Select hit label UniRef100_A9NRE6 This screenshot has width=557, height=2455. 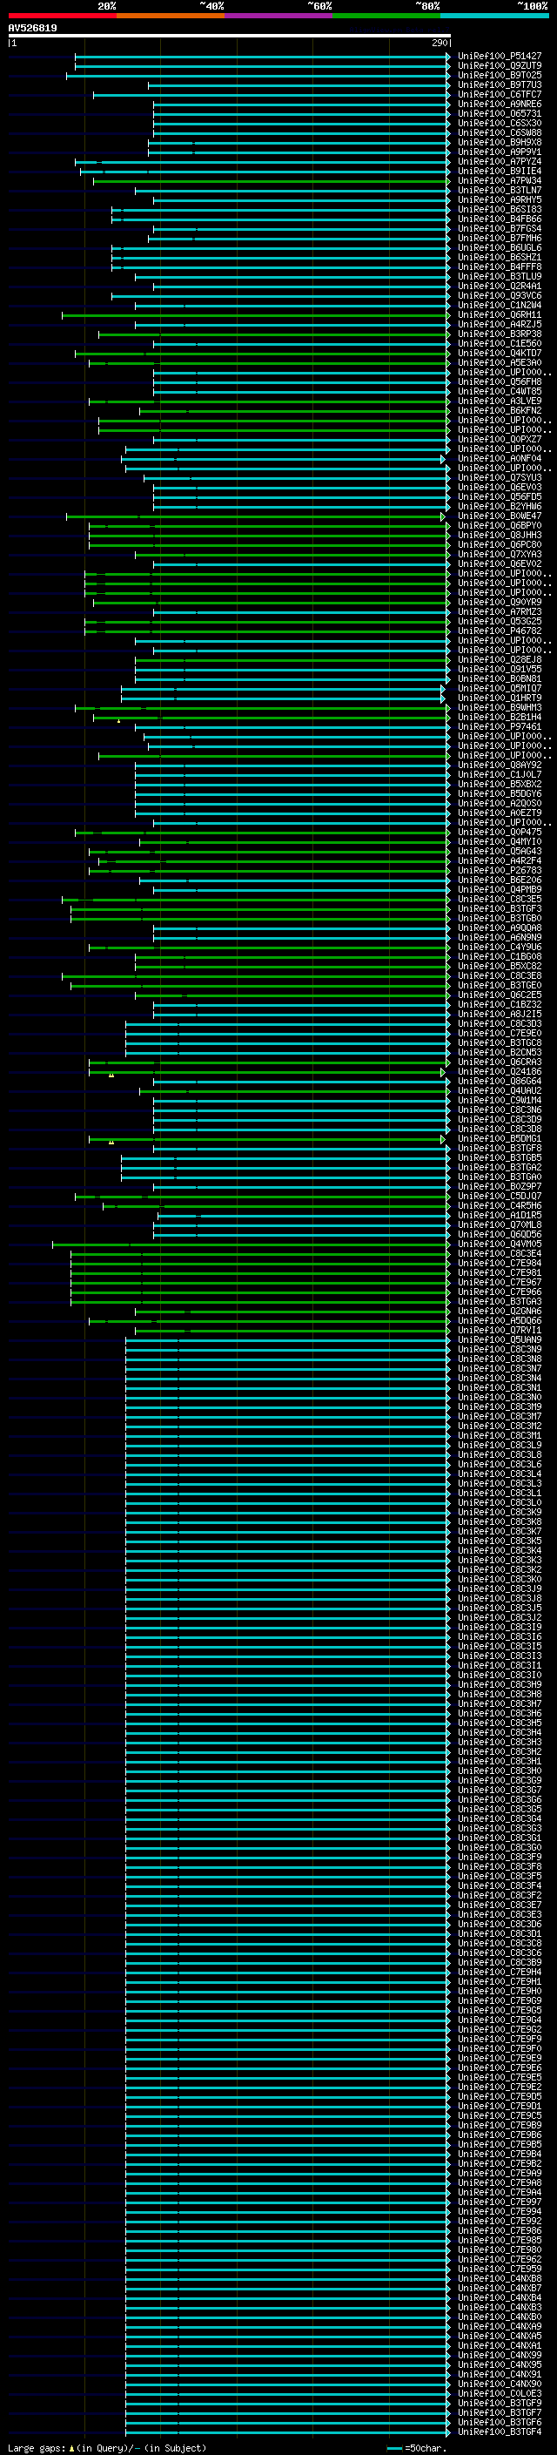(x=500, y=104)
